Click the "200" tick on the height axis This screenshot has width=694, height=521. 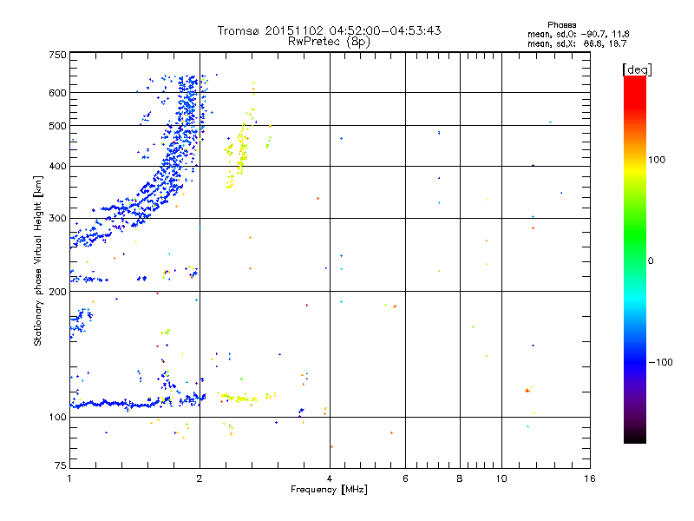pos(57,292)
